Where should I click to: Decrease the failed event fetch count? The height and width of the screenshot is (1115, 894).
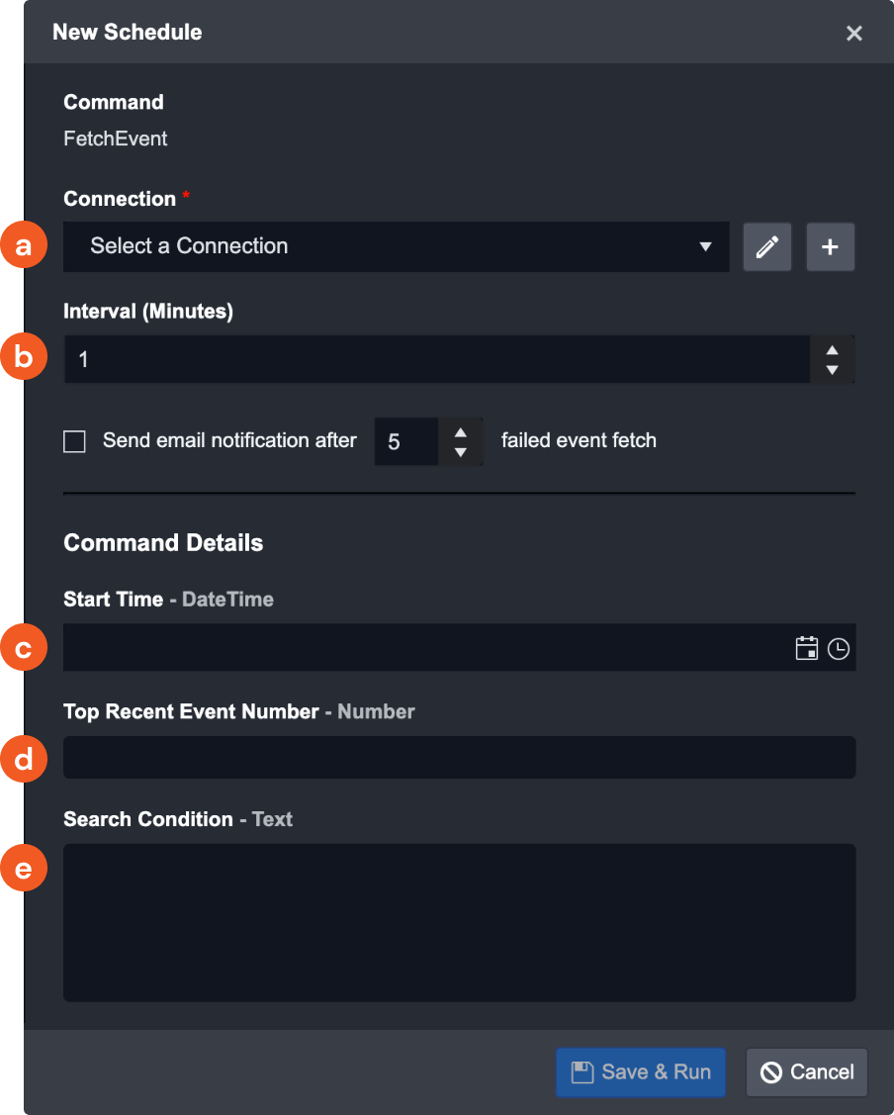pos(460,452)
